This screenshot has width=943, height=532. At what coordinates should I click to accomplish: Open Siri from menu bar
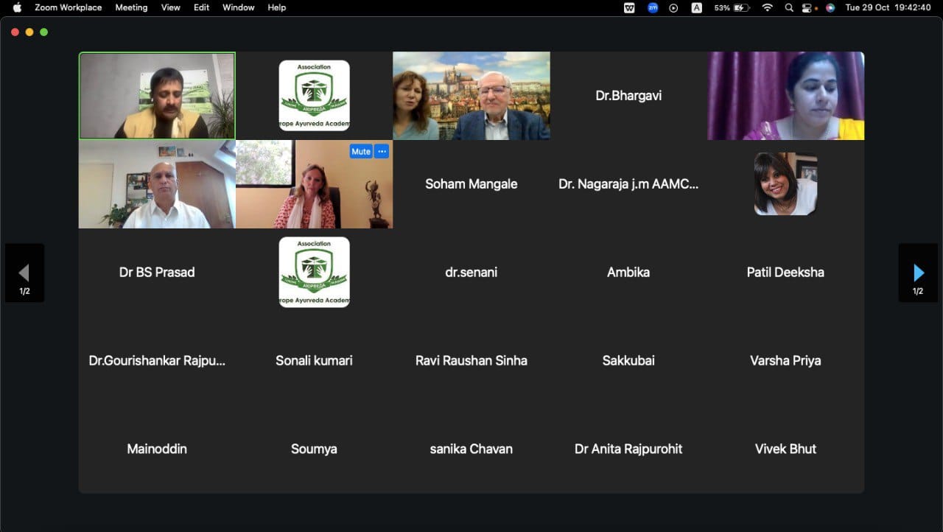830,7
